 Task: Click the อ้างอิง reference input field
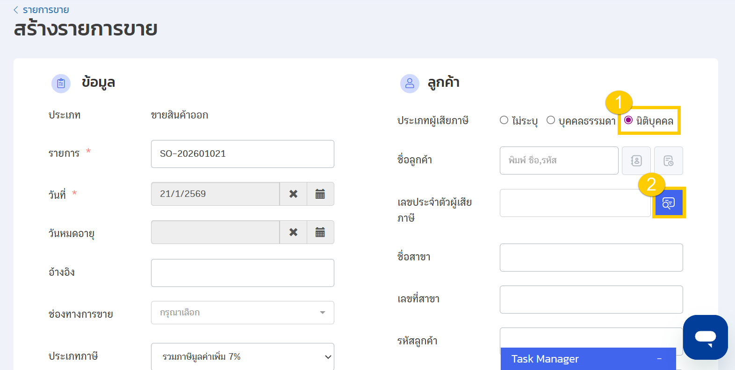(242, 273)
